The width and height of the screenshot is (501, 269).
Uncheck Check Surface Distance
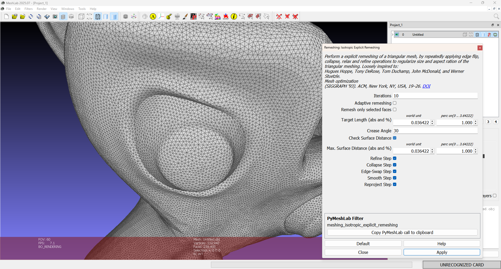pos(395,138)
